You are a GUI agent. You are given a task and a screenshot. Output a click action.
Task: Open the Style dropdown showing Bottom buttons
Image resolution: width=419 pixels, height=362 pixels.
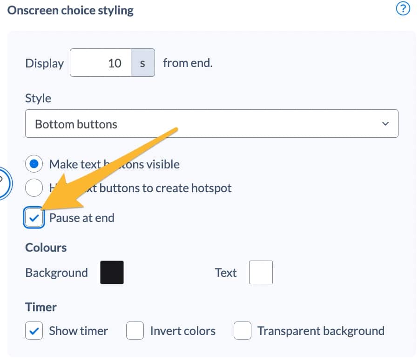[212, 124]
